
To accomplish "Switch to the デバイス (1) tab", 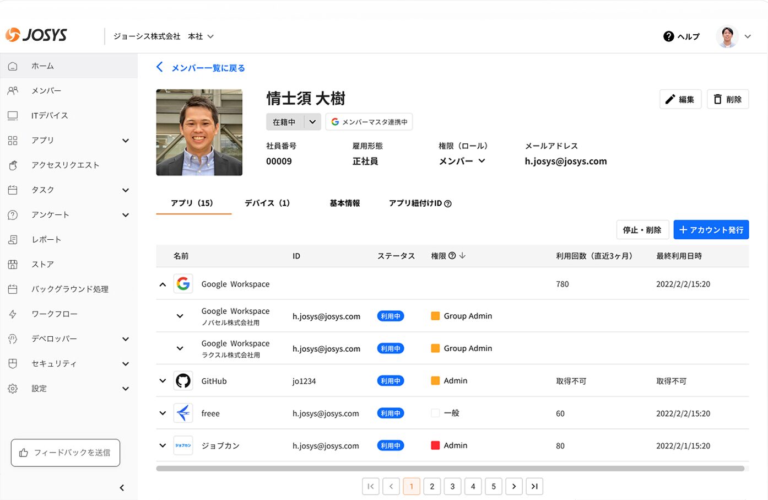I will (x=267, y=203).
